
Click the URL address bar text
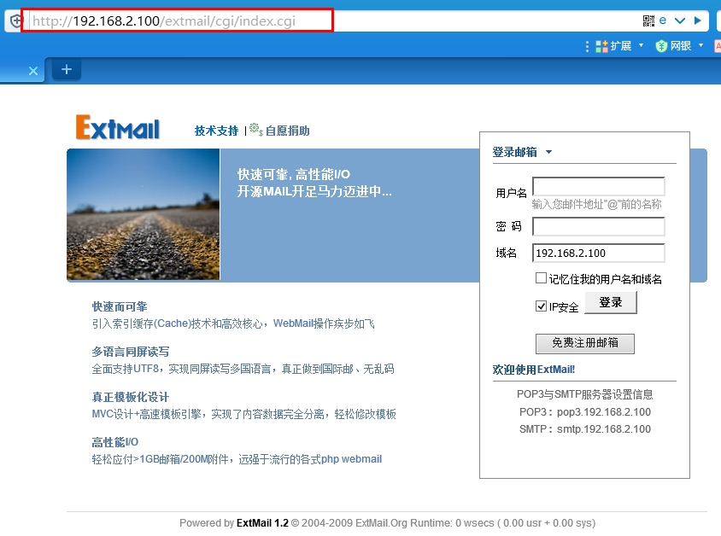pyautogui.click(x=164, y=21)
